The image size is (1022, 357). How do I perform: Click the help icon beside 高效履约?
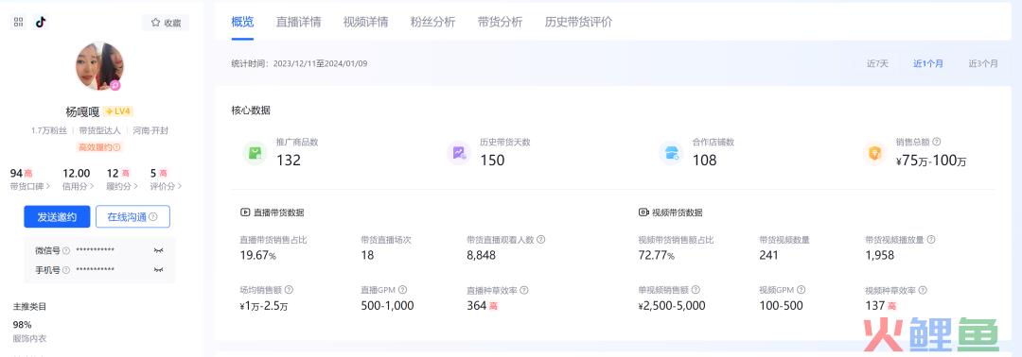tap(116, 147)
